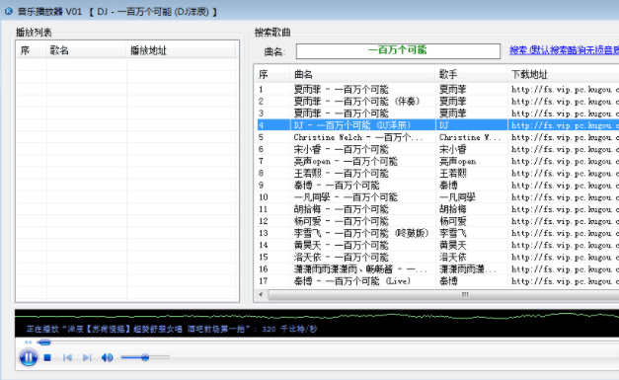619x380 pixels.
Task: Click the 曲名 search input field
Action: 398,51
